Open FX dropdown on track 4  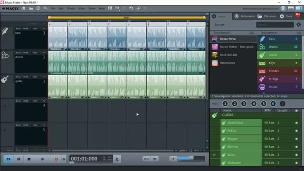tap(44, 101)
